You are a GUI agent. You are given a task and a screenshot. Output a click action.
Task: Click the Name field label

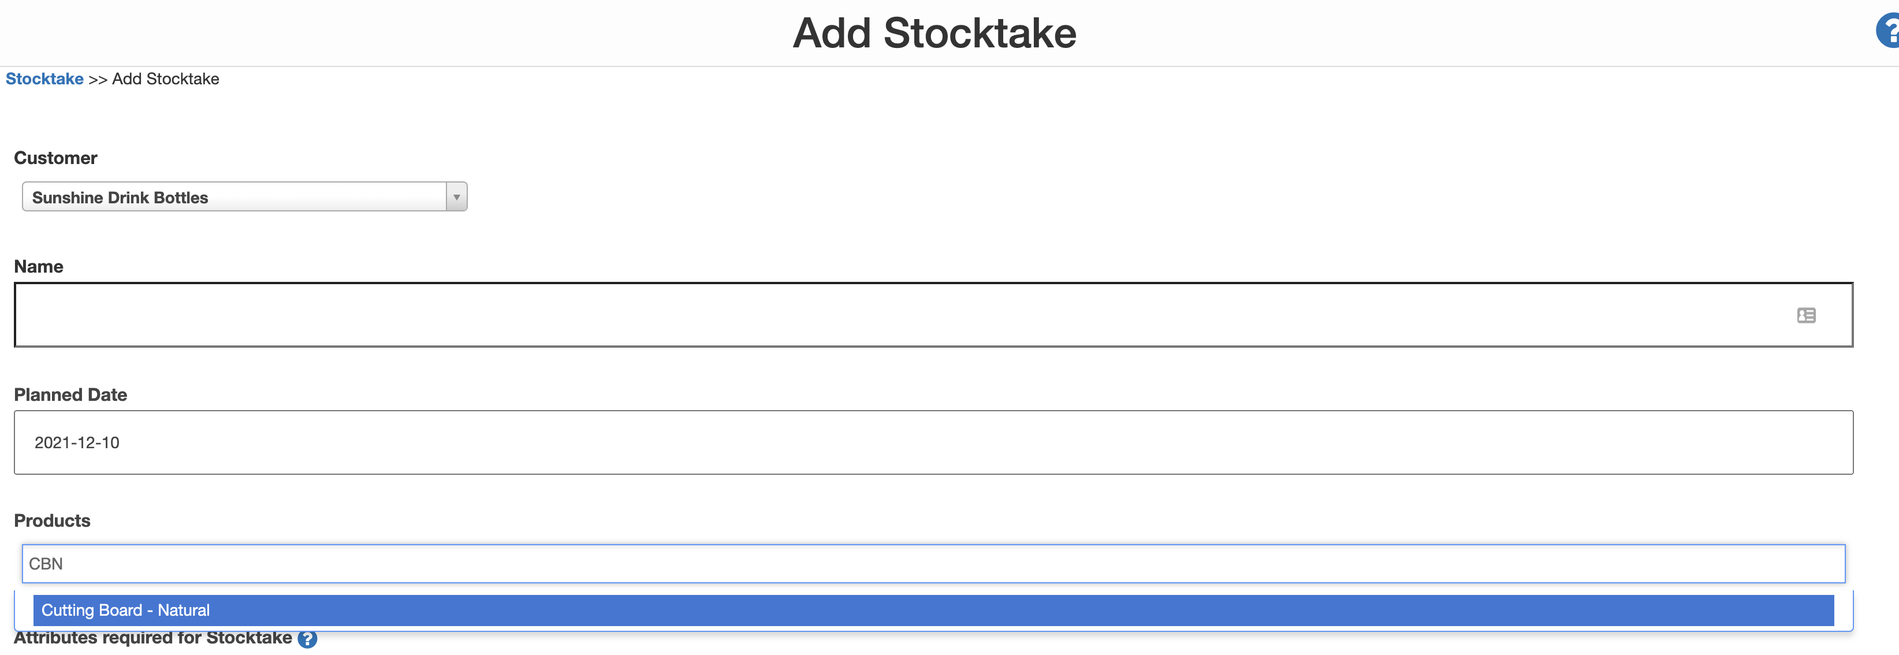pos(38,266)
